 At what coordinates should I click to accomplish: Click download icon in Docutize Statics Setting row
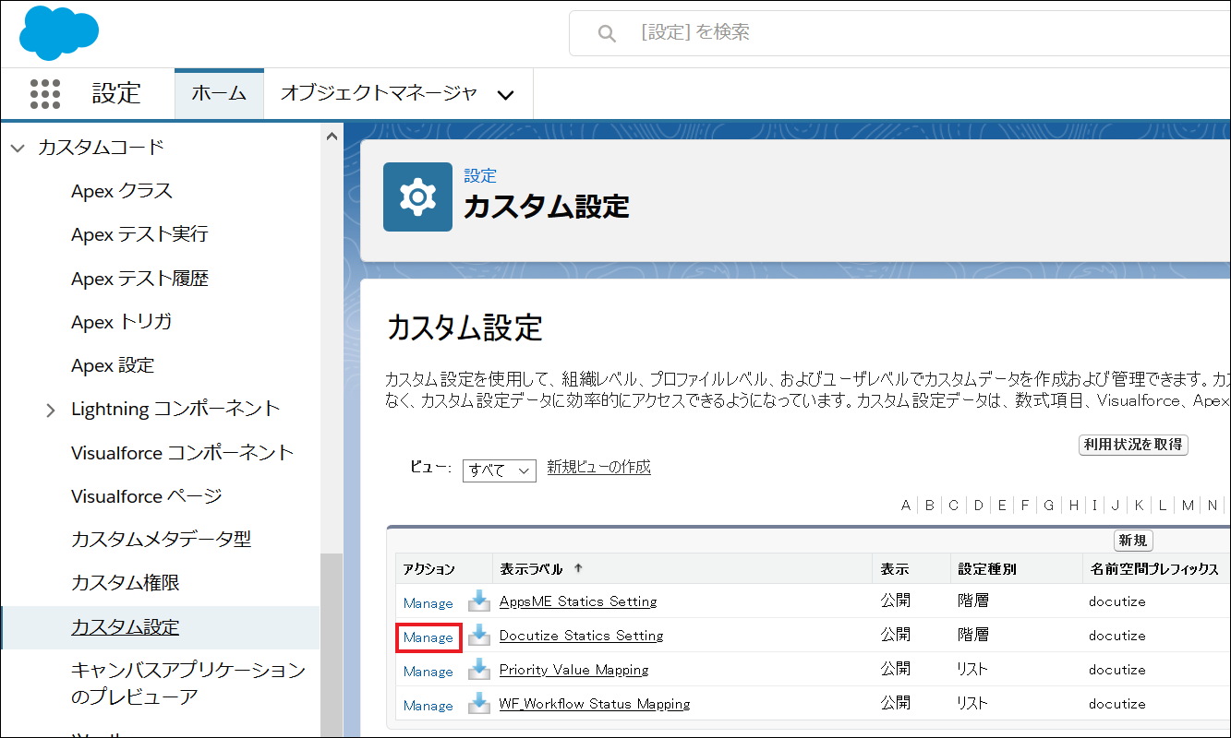click(478, 636)
